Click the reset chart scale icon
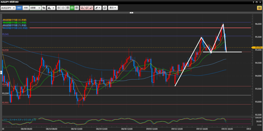Screen dimensions: 263x131 pyautogui.click(x=68, y=8)
